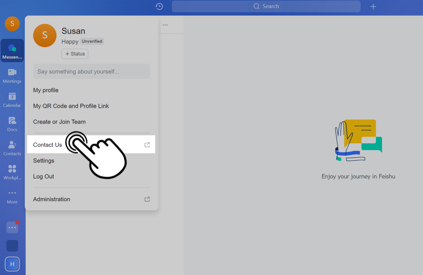This screenshot has height=275, width=423.
Task: Open the Messenger tab in sidebar
Action: (12, 51)
